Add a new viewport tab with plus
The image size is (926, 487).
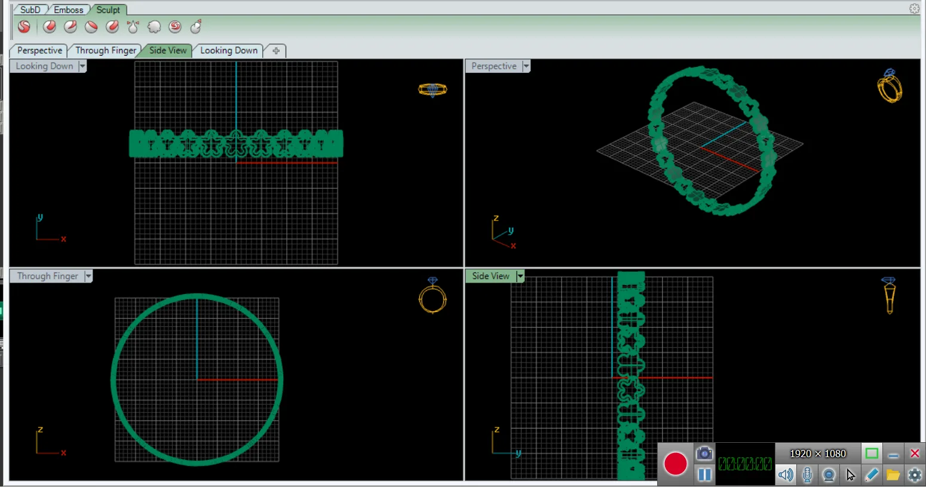276,51
